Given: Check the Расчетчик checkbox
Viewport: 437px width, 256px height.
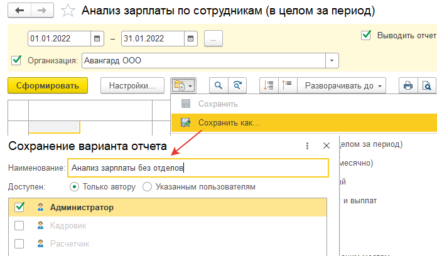Looking at the screenshot, I should coord(19,243).
